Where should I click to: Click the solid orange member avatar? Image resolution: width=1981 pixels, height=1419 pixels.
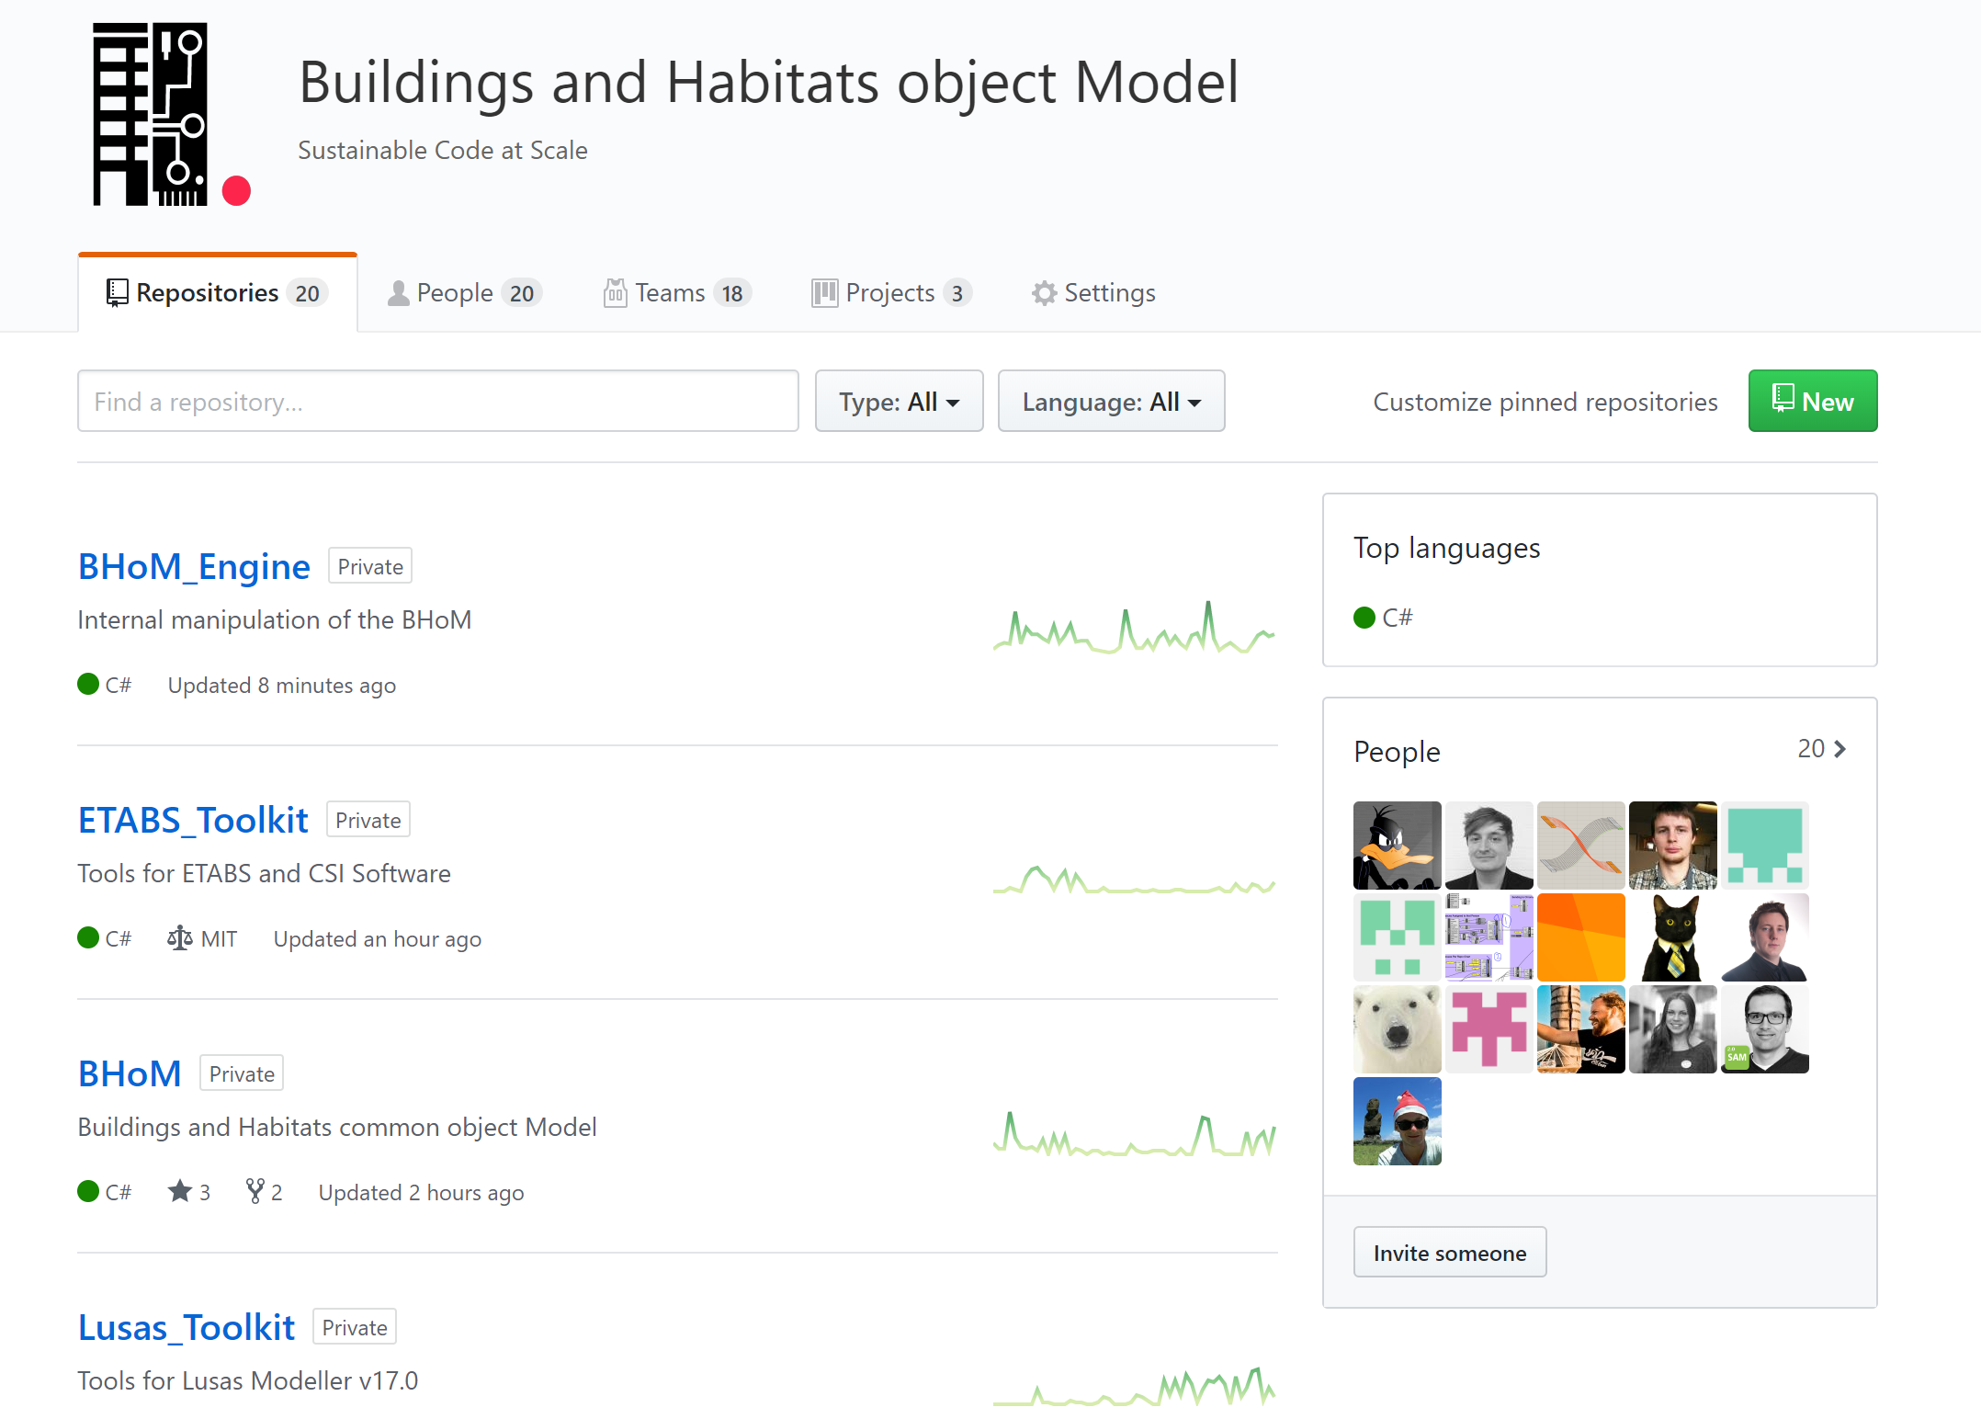click(1580, 937)
